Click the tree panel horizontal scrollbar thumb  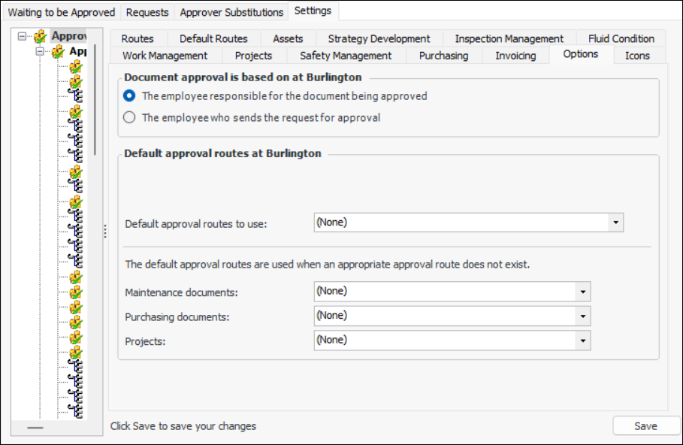tap(35, 428)
